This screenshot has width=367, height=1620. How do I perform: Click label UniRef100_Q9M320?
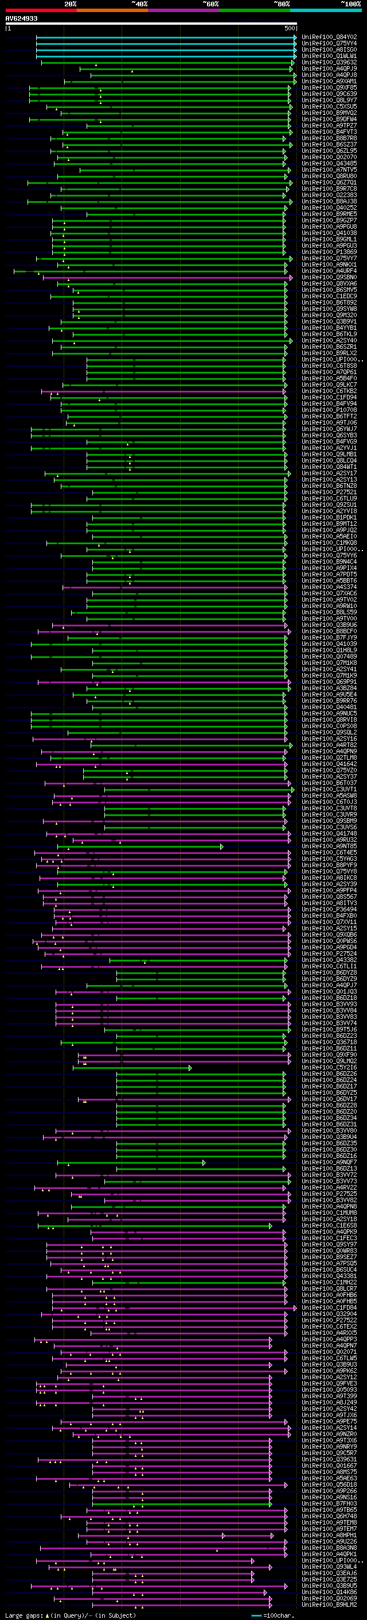[x=329, y=315]
